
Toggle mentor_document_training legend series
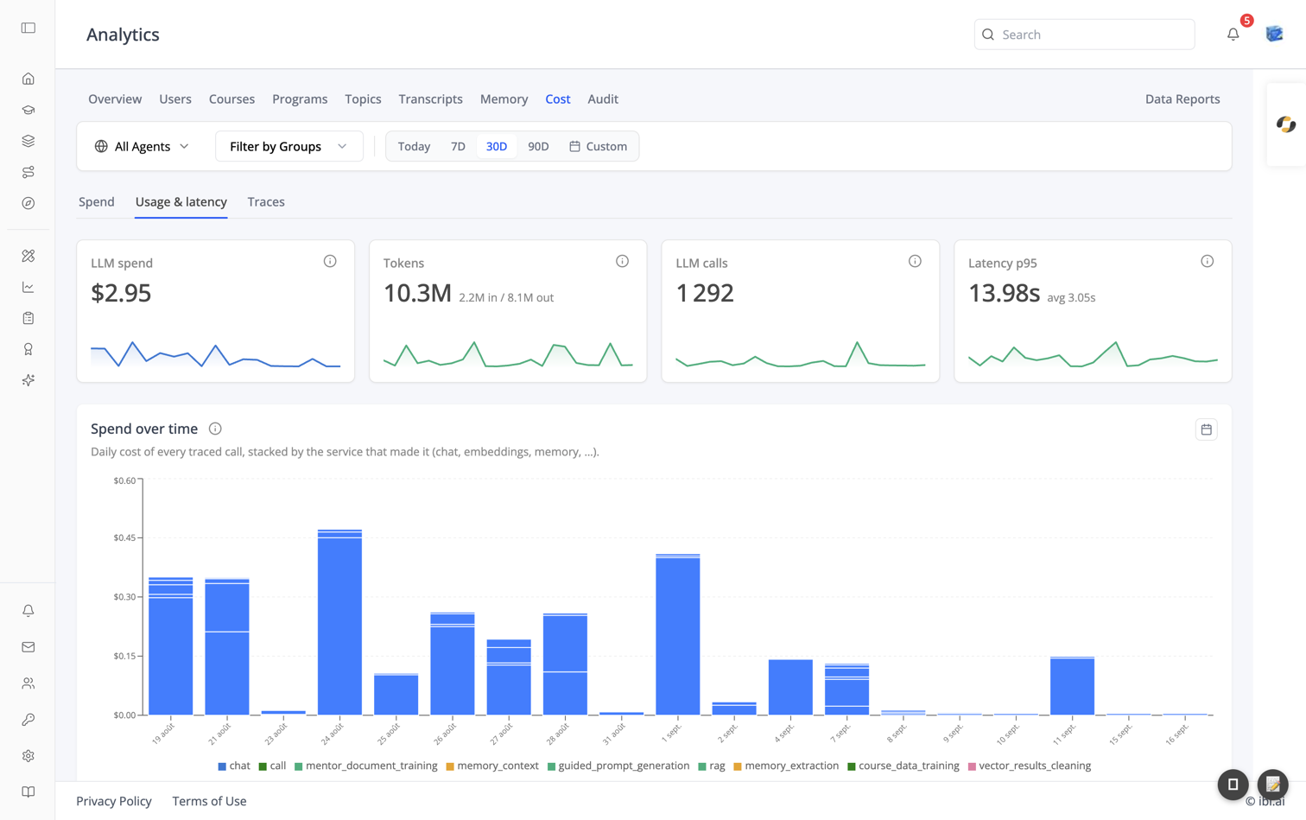(x=365, y=766)
